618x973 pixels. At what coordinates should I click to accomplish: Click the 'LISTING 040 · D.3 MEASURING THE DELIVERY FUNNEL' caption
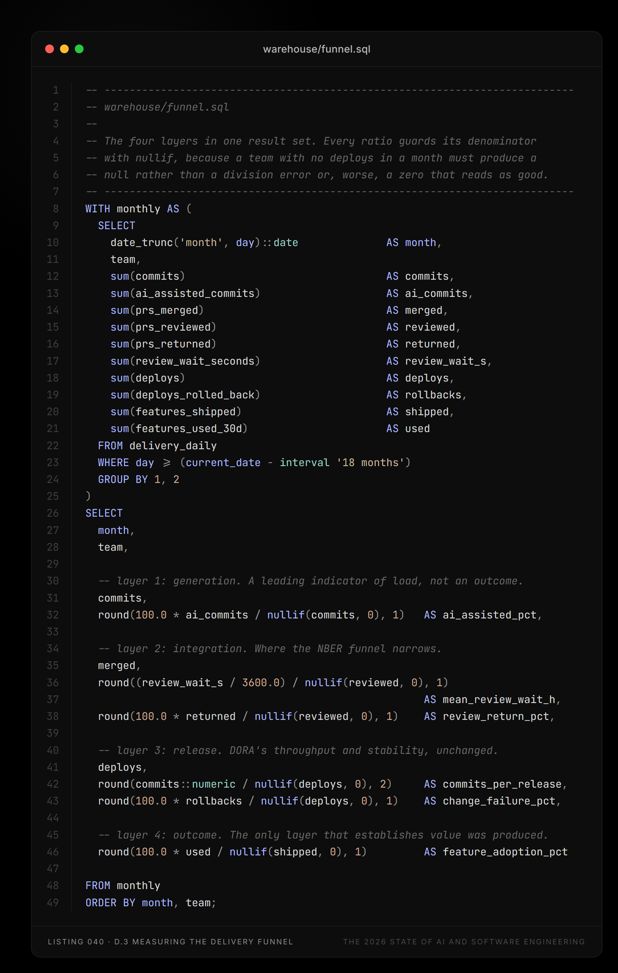click(x=171, y=942)
